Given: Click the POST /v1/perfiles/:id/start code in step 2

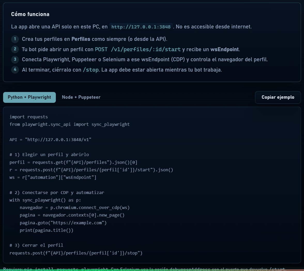Looking at the screenshot, I should [138, 49].
